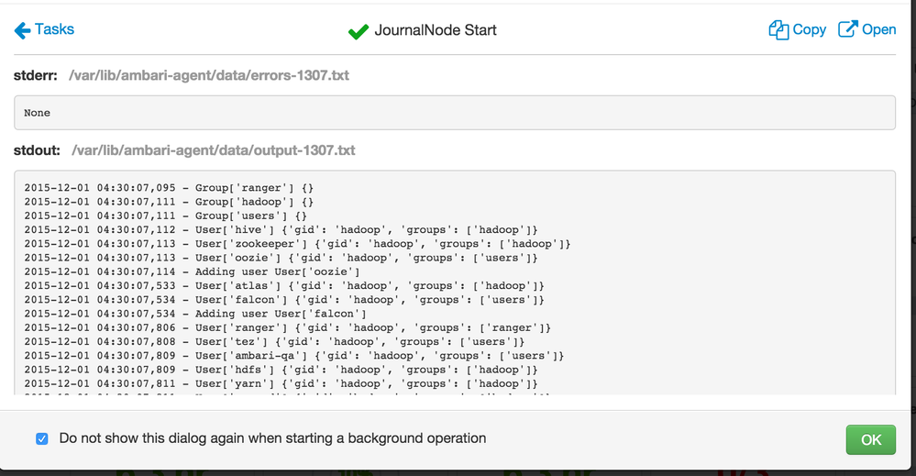Click the Adding user User['oozie'] log line
The height and width of the screenshot is (476, 916).
[x=192, y=271]
